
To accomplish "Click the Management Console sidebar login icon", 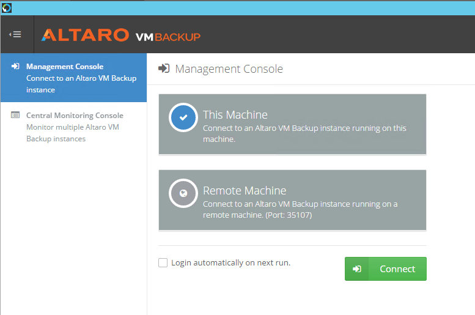I will coord(15,66).
